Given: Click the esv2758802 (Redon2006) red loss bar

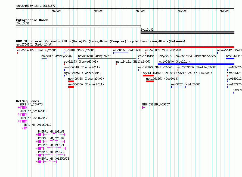Looking at the screenshot, I should click(x=125, y=47).
